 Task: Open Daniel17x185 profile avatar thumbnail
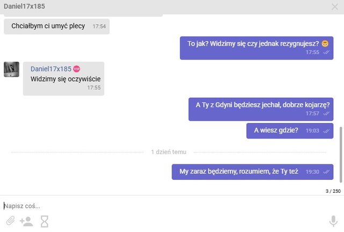click(x=11, y=69)
